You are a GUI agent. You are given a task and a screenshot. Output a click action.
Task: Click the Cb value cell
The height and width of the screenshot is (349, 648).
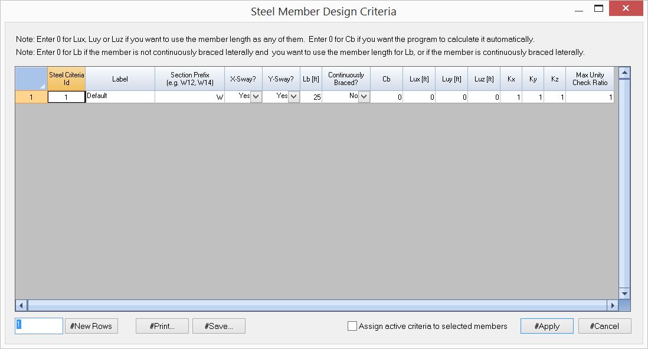(x=386, y=96)
